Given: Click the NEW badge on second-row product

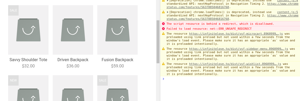Looking at the screenshot, I should click(x=13, y=80).
